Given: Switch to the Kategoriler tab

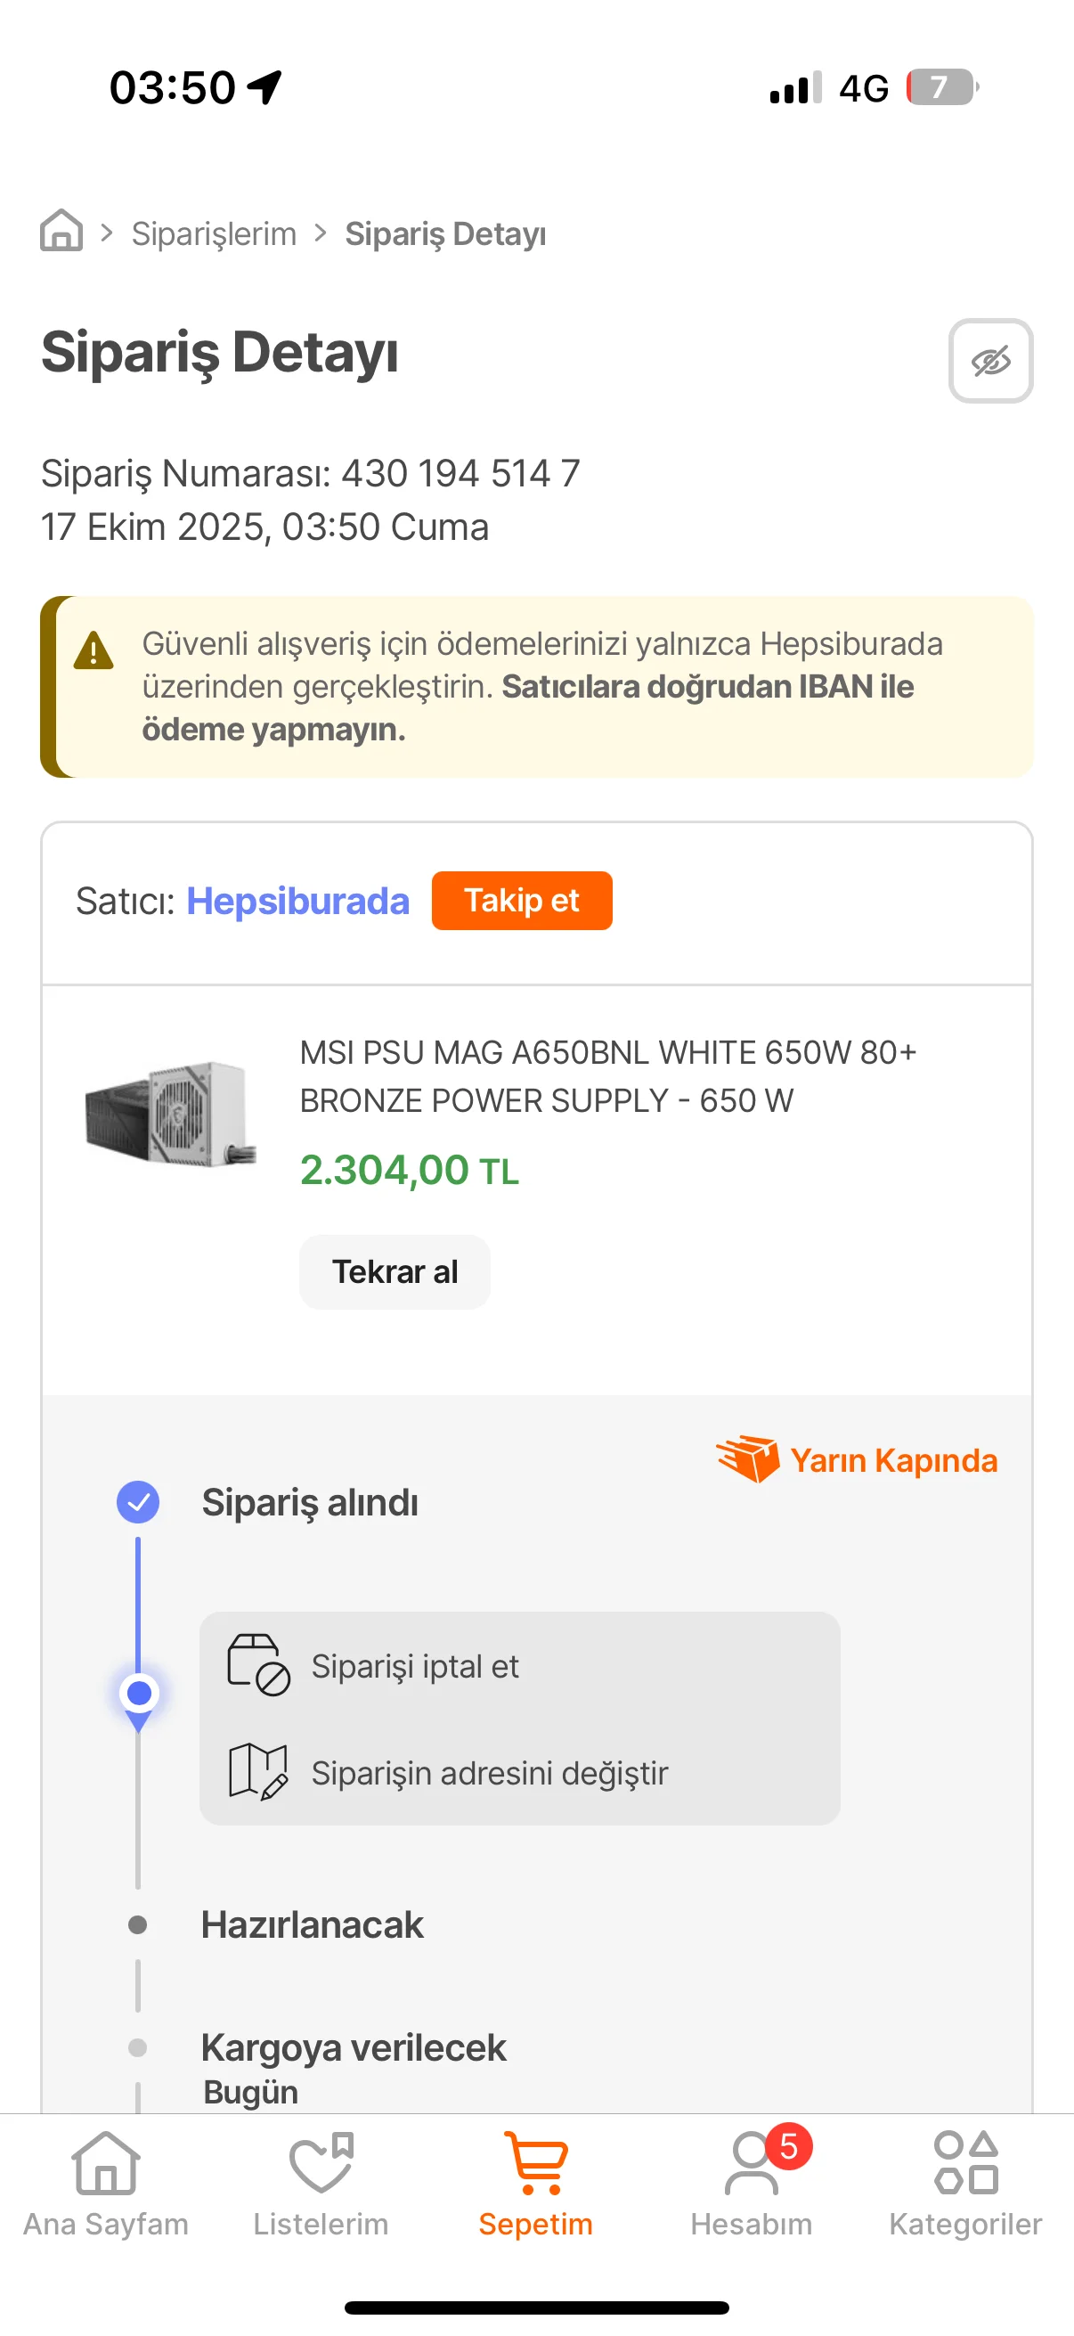Looking at the screenshot, I should (x=965, y=2184).
